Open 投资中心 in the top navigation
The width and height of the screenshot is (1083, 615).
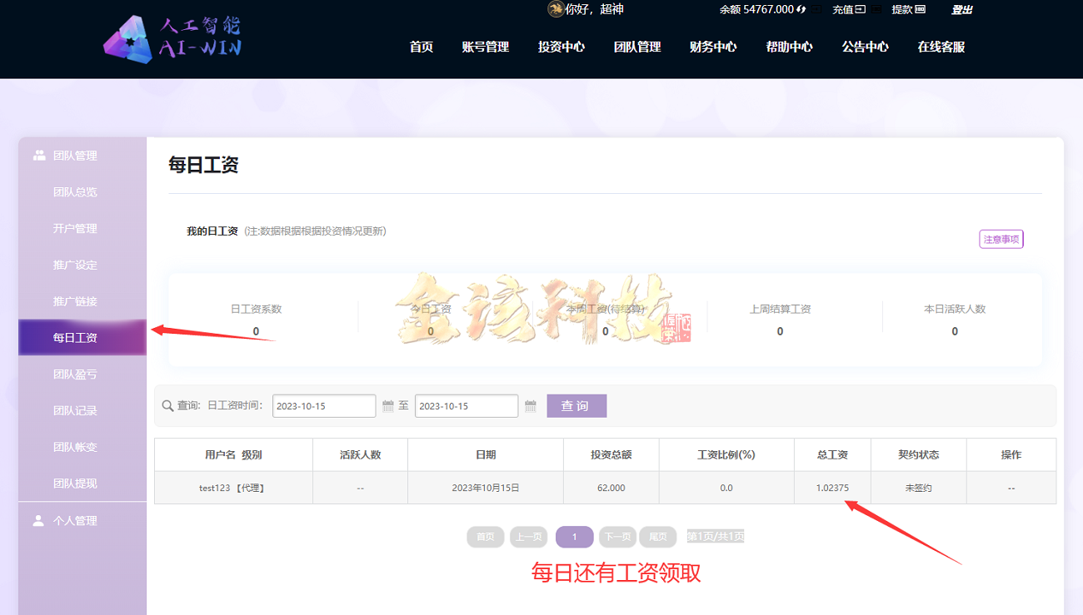[561, 47]
